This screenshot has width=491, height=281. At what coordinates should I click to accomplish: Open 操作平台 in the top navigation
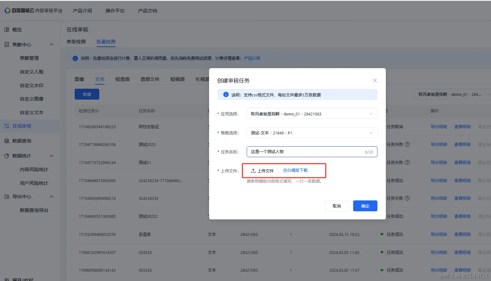[115, 11]
